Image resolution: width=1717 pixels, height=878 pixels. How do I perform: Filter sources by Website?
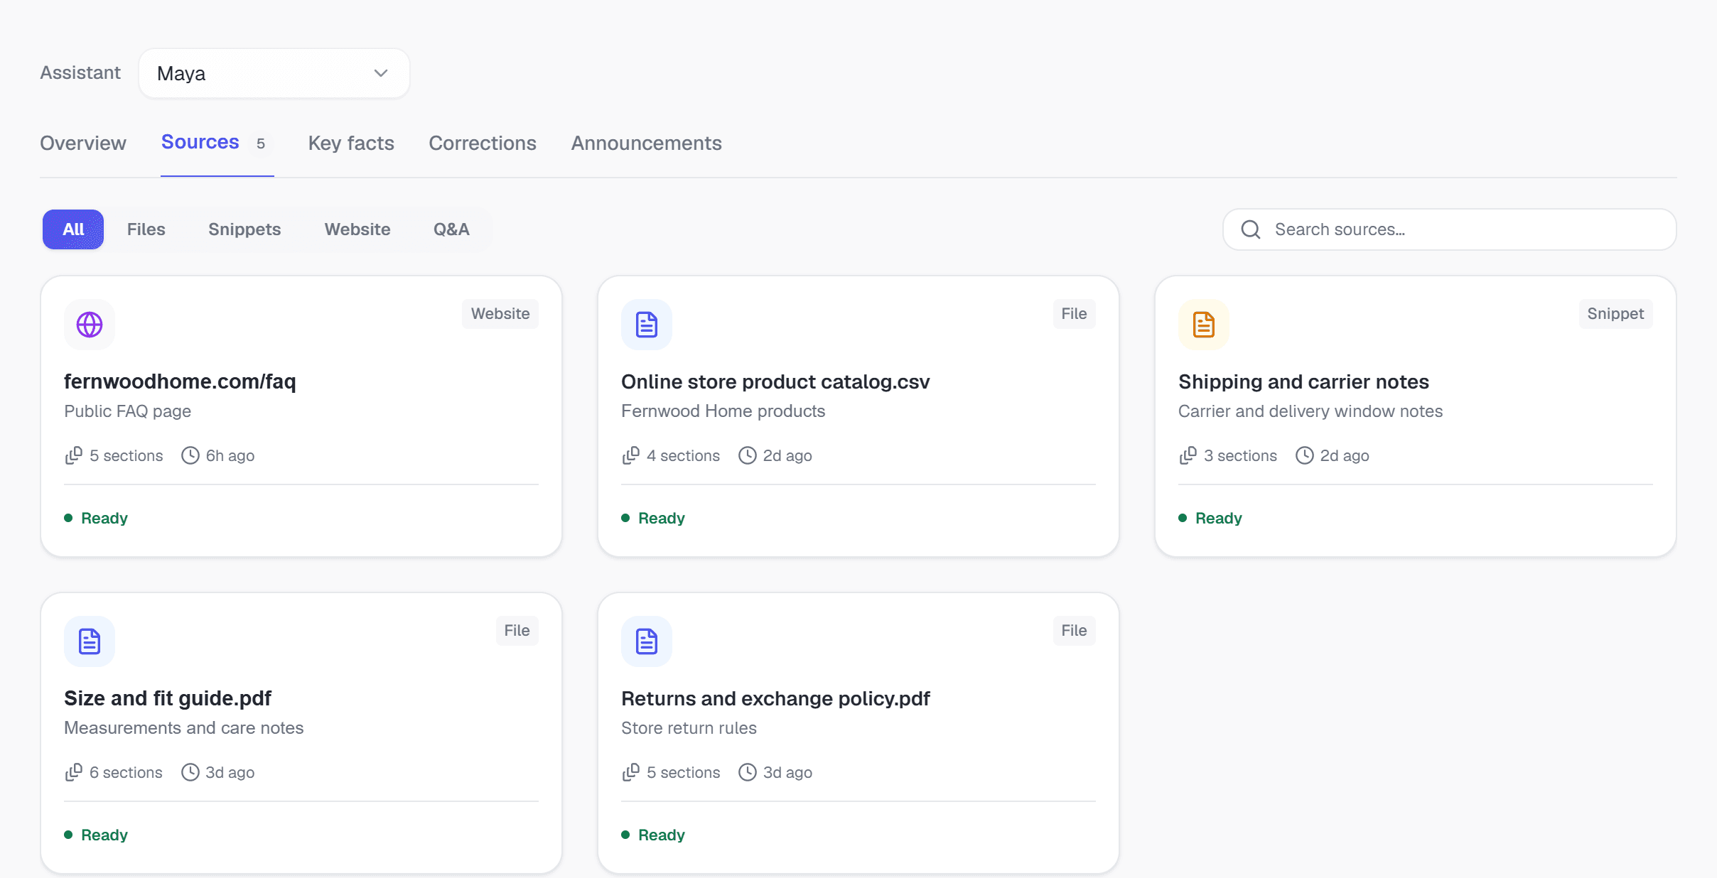point(357,229)
